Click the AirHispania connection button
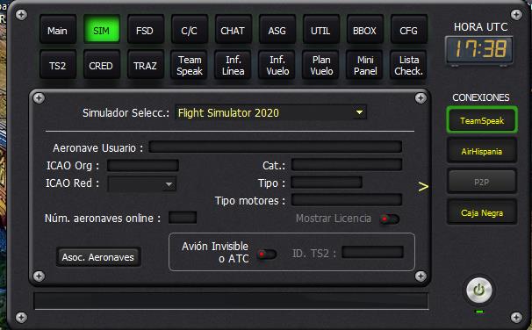532x330 pixels. [x=482, y=151]
